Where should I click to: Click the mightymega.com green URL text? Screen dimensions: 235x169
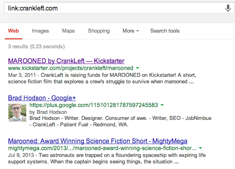[102, 148]
